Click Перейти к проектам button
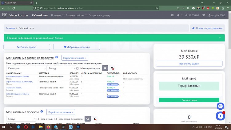Image resolution: width=231 pixels, height=130 pixels. (x=61, y=112)
